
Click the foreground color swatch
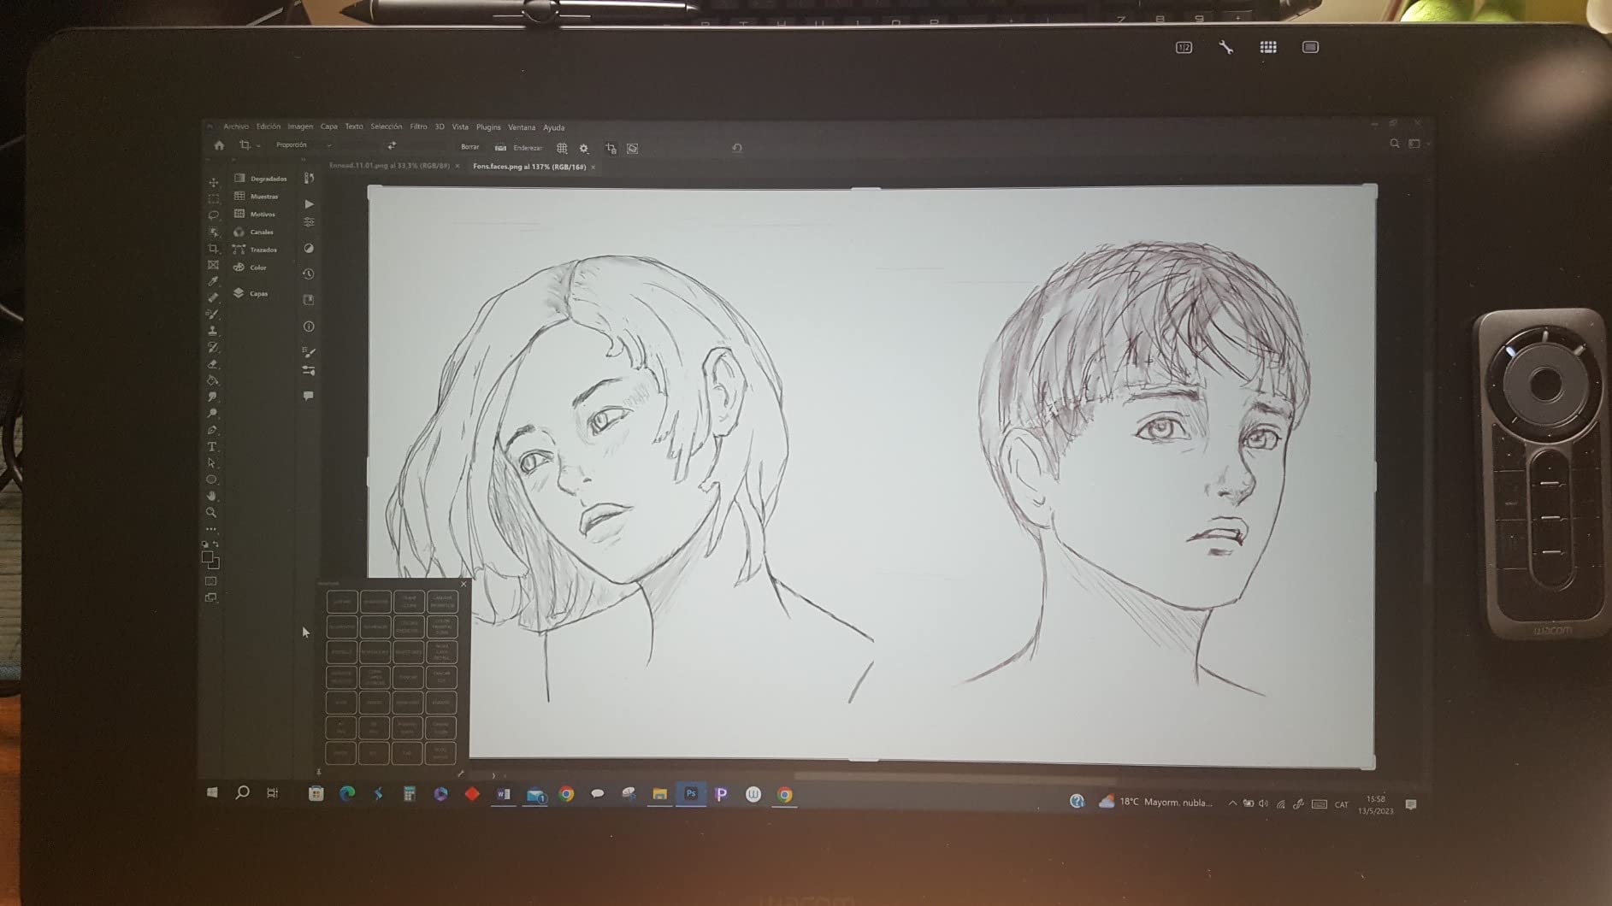(x=207, y=557)
